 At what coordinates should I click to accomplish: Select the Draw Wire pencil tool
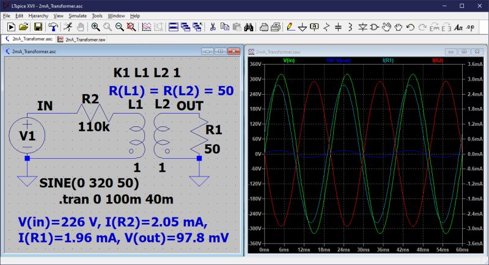pos(290,27)
